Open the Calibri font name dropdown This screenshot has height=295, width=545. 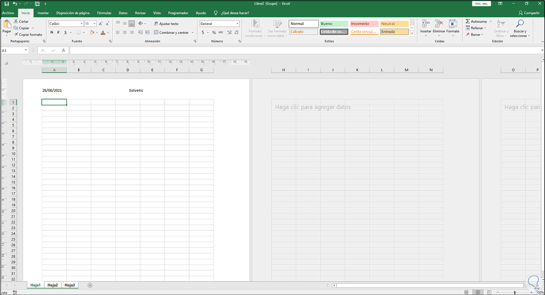pyautogui.click(x=81, y=24)
